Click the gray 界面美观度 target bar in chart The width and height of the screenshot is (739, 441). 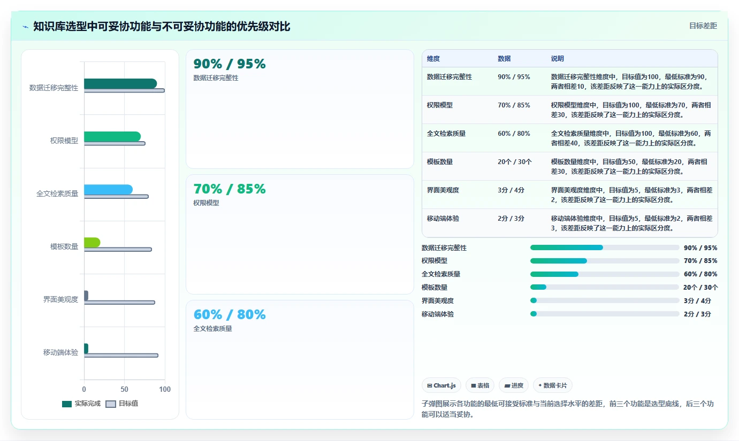119,303
